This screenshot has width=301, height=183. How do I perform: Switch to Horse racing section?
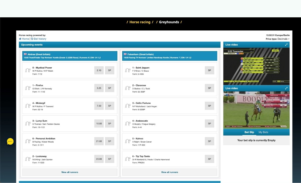(x=140, y=22)
